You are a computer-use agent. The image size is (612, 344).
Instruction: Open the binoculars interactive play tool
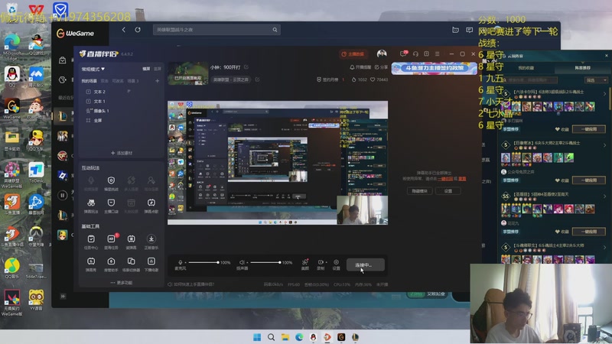coord(91,203)
